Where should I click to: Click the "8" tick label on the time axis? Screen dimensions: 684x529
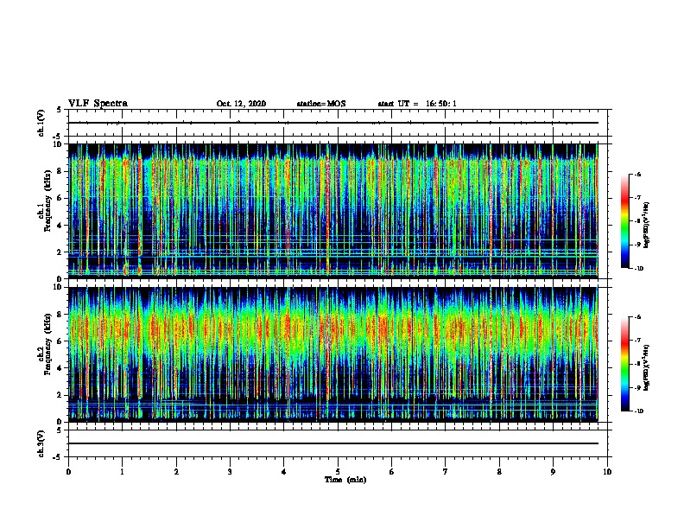[499, 472]
